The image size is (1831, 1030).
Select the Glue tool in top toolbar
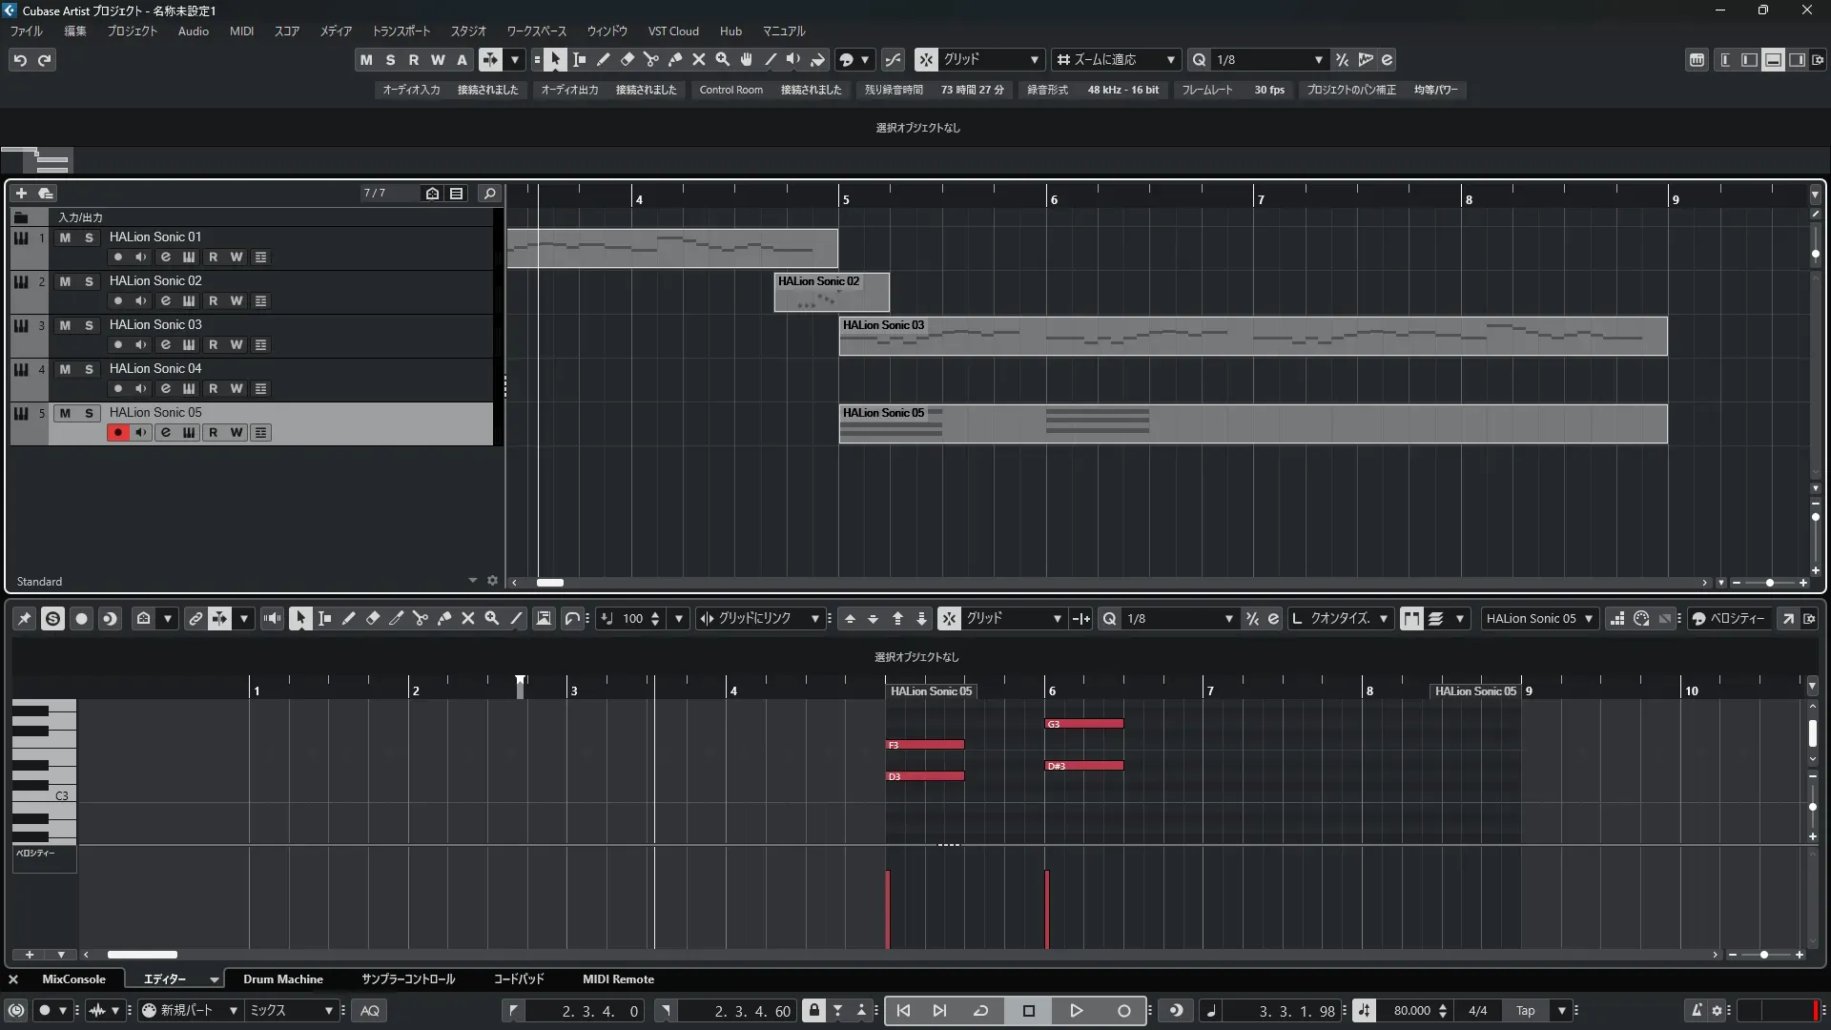tap(674, 60)
